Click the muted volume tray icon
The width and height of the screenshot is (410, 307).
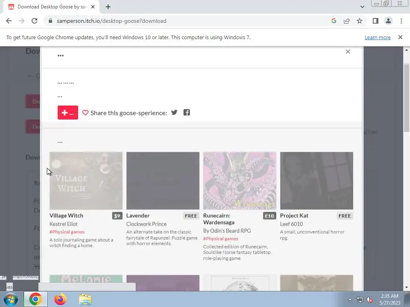[370, 300]
